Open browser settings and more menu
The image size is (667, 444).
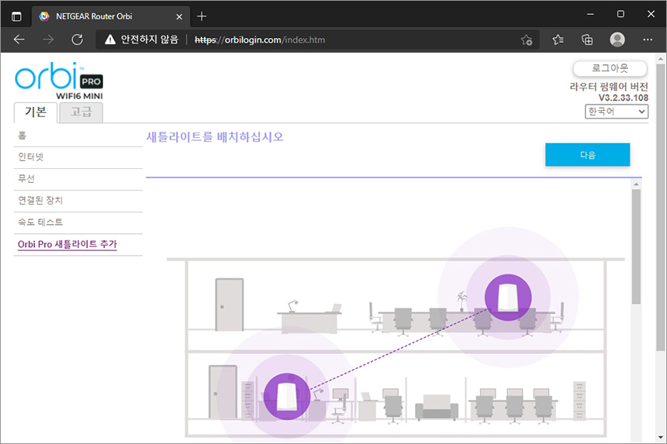(648, 40)
